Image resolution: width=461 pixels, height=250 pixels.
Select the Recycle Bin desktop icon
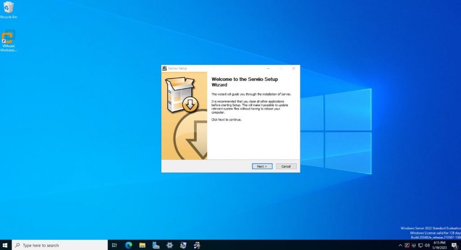click(x=9, y=10)
